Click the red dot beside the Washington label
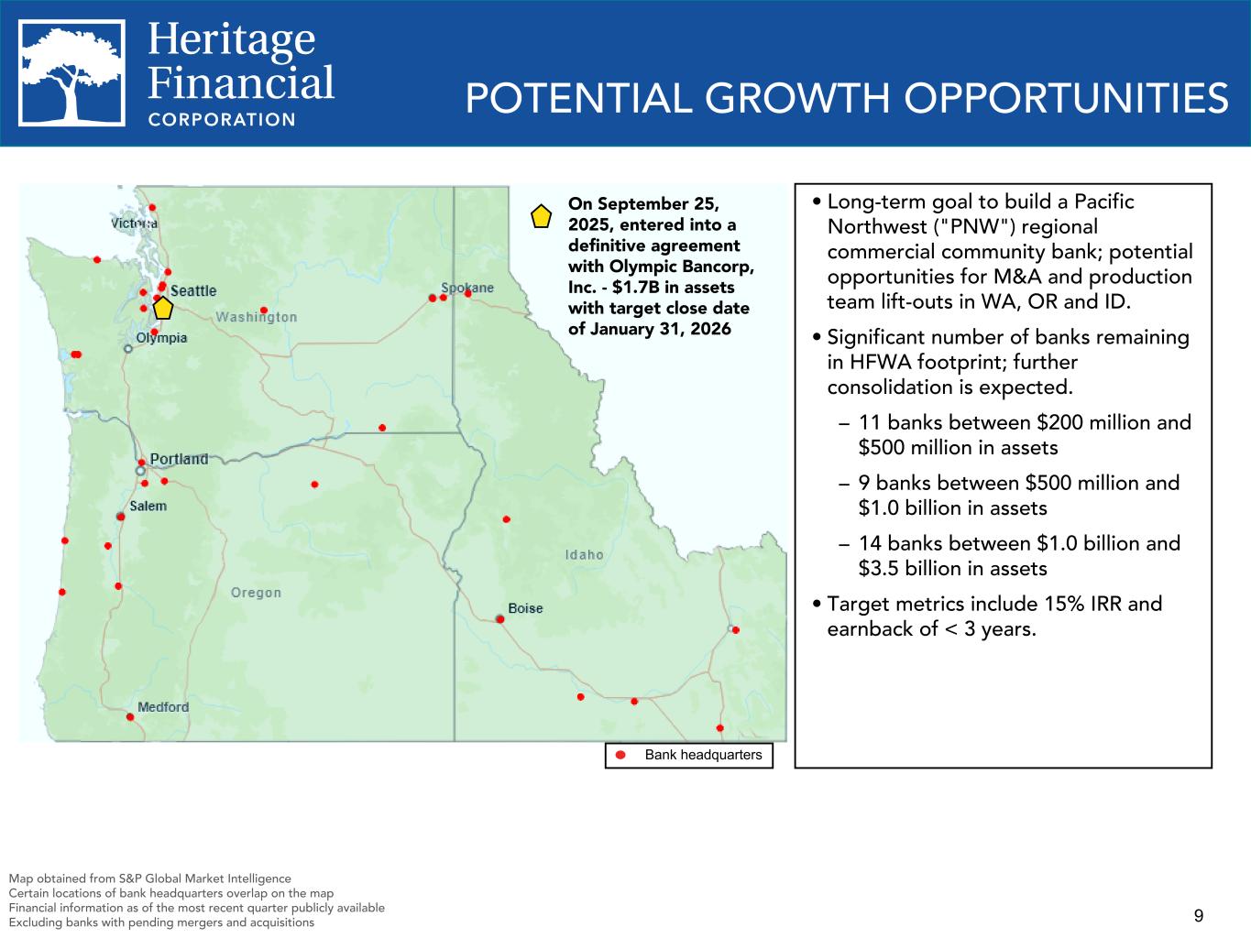This screenshot has height=938, width=1251. coord(264,311)
